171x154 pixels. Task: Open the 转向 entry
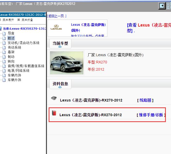point(11,61)
